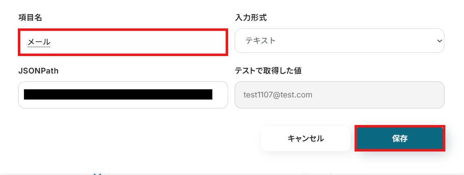Click the teal icon peeking below dialog
This screenshot has height=175, width=464.
pos(97,173)
